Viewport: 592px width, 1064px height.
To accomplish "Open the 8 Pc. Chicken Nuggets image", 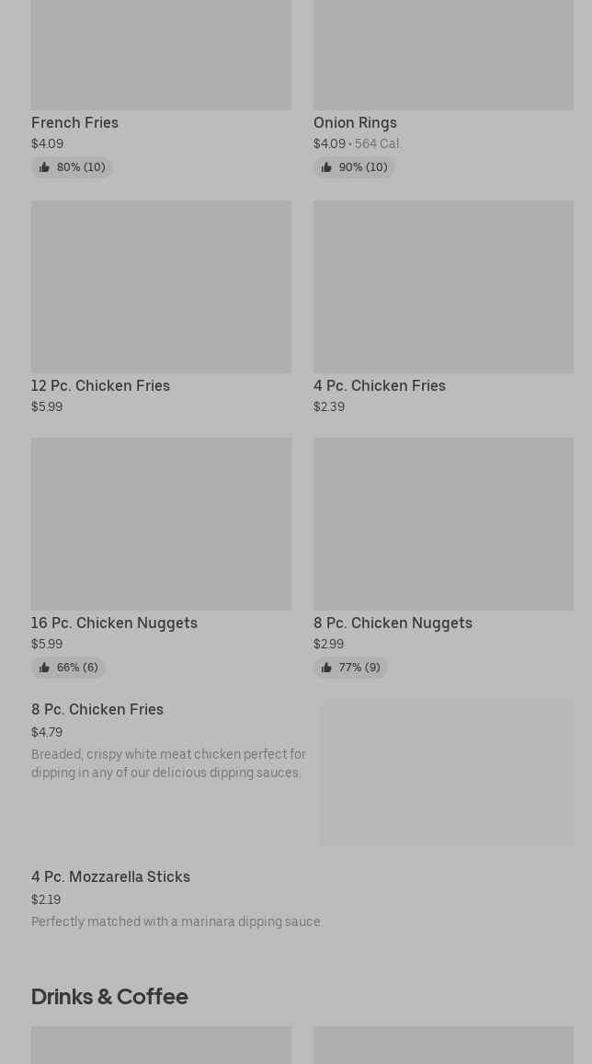I will (443, 524).
